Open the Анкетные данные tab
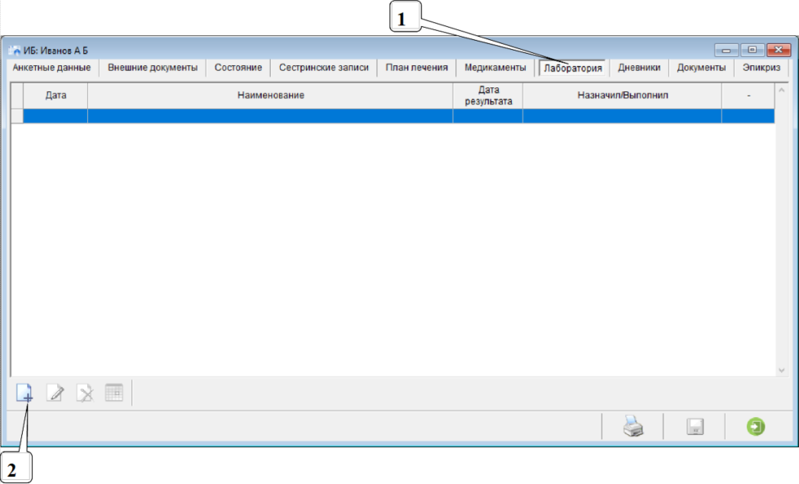The height and width of the screenshot is (484, 799). pos(51,68)
